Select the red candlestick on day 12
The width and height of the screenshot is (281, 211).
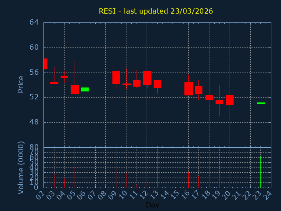point(147,78)
